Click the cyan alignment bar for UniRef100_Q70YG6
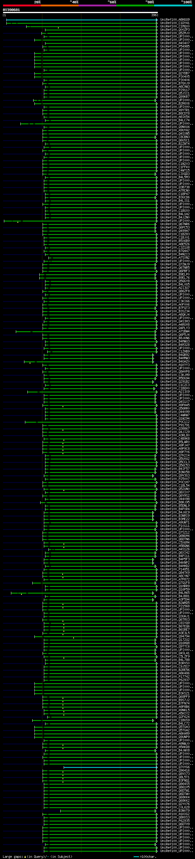This screenshot has height=859, width=195. tap(110, 768)
